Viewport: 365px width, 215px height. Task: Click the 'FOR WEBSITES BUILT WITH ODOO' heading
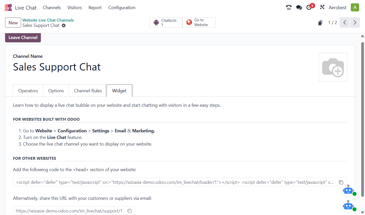click(x=46, y=119)
